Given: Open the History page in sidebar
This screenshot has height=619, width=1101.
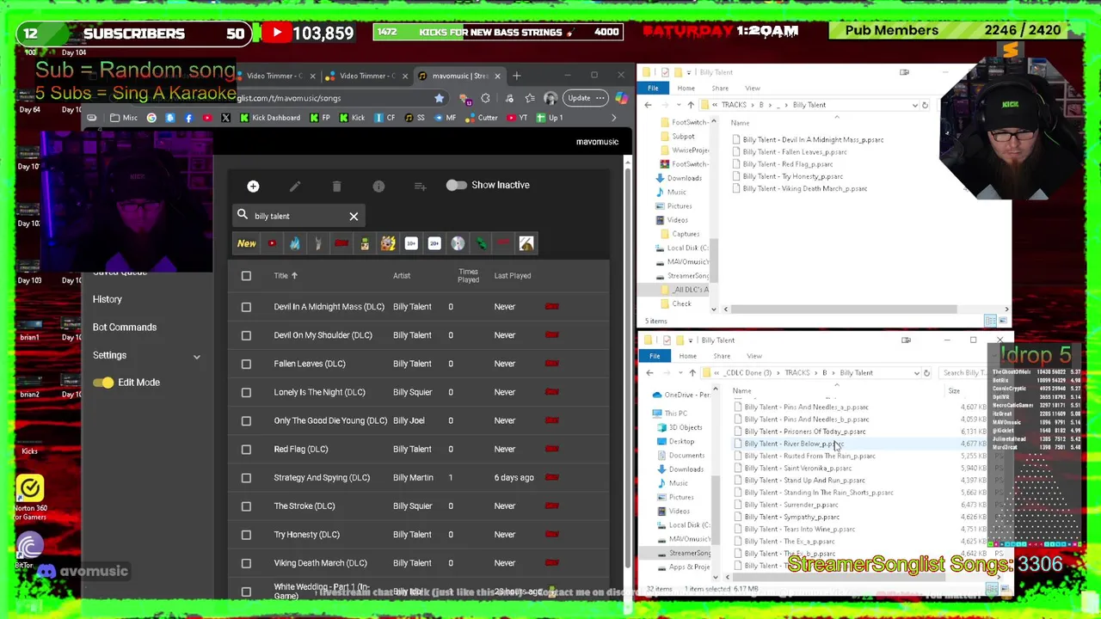Looking at the screenshot, I should [108, 299].
